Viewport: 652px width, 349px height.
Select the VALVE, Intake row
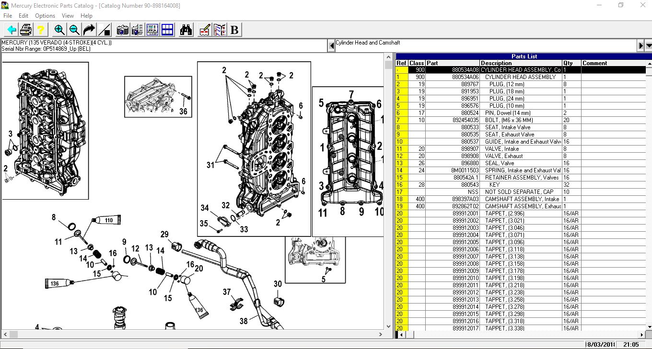pyautogui.click(x=521, y=149)
